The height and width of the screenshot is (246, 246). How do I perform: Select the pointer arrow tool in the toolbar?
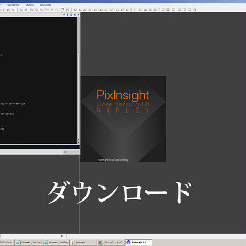[x=13, y=10]
